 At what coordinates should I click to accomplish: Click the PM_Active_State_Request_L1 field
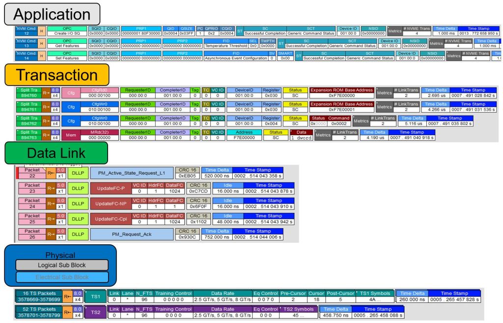tap(132, 173)
